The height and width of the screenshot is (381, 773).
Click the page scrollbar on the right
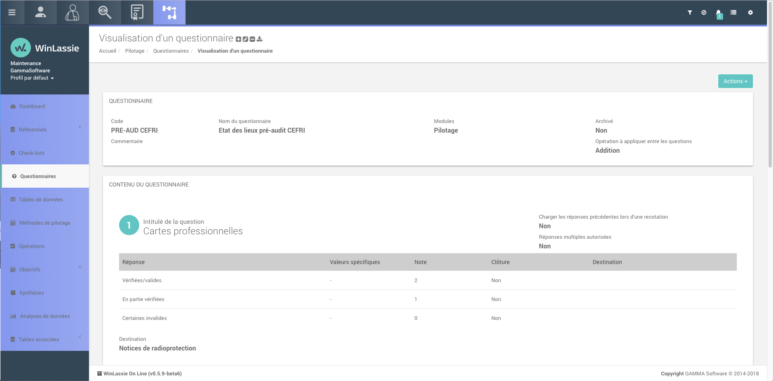click(770, 84)
